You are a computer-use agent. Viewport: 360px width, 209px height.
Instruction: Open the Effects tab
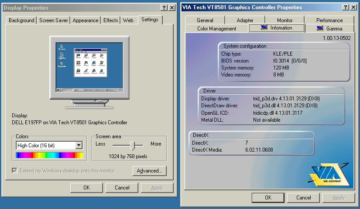pyautogui.click(x=111, y=20)
